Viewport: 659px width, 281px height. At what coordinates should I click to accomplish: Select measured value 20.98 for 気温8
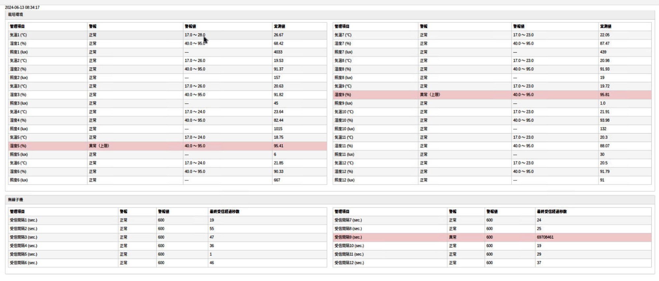pyautogui.click(x=605, y=61)
